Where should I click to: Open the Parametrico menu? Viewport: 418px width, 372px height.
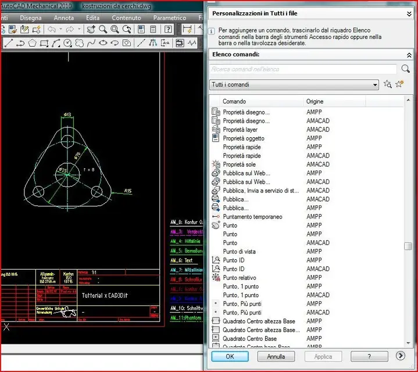tap(170, 18)
